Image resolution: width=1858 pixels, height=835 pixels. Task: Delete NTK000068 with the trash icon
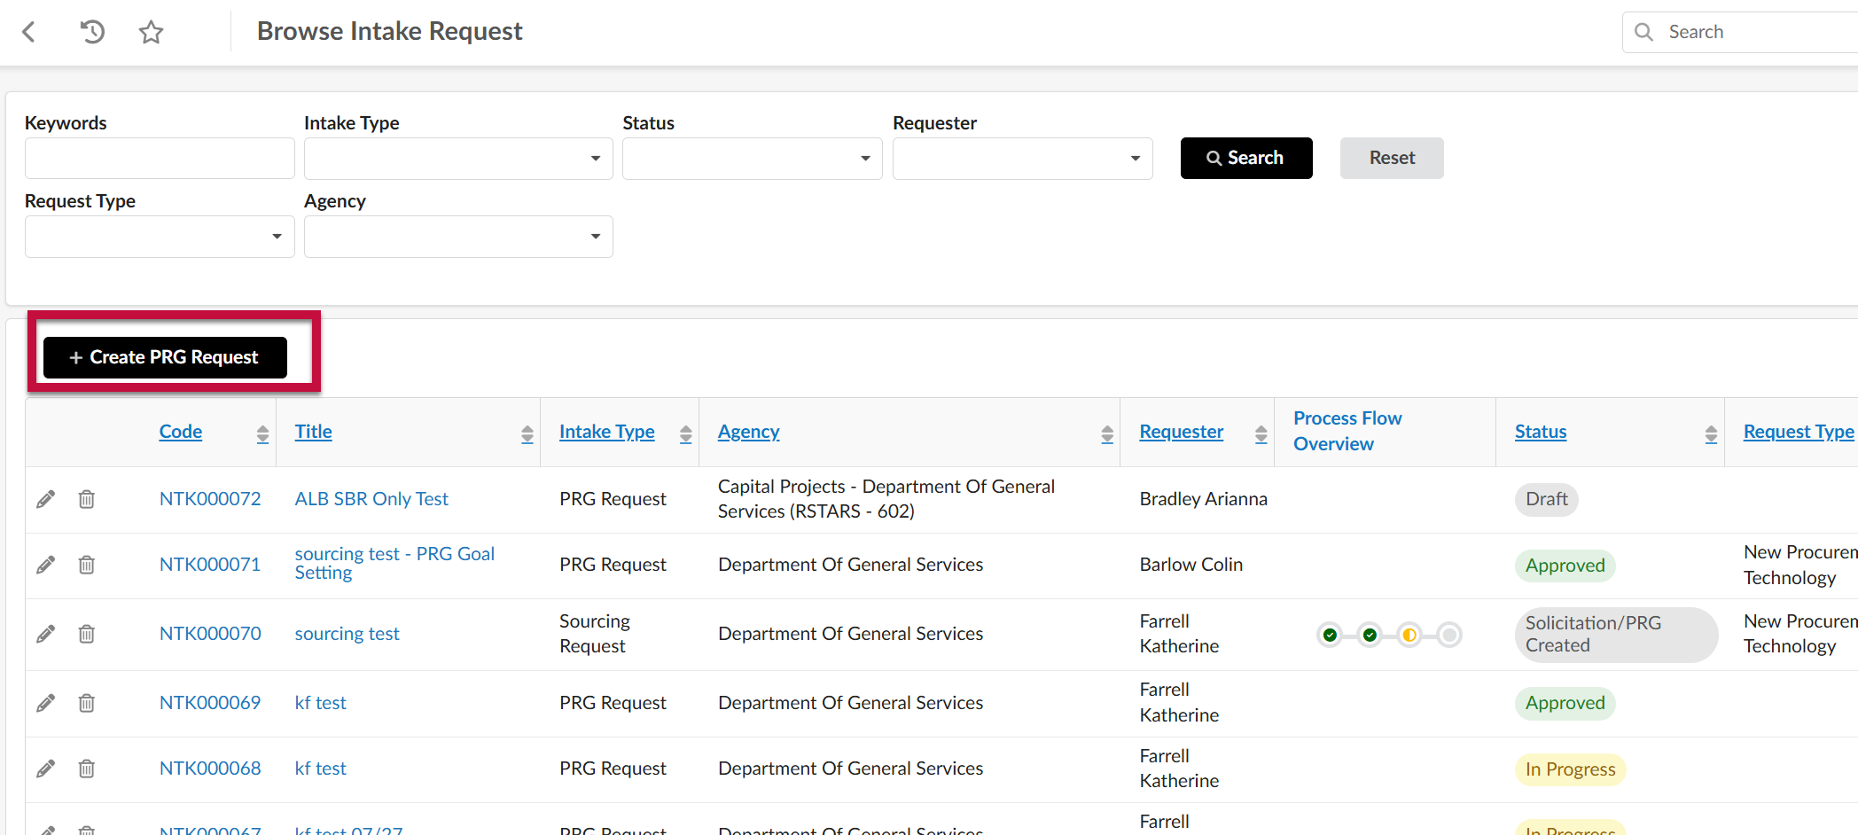click(86, 769)
